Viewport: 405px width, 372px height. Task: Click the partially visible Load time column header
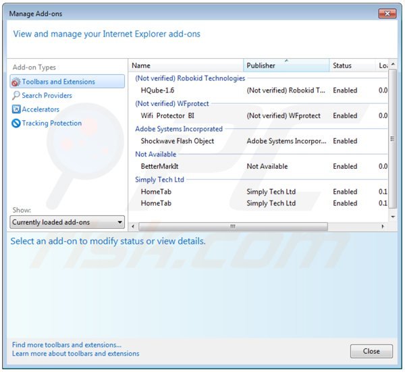[382, 65]
